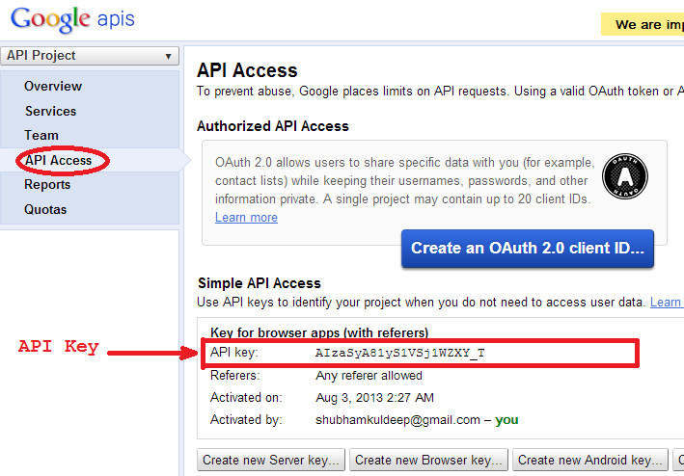Click the 'Any referer allowed' text
This screenshot has height=476, width=684.
(369, 376)
